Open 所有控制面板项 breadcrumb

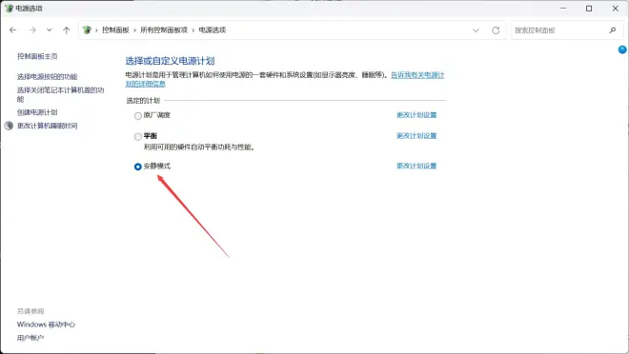coord(164,30)
